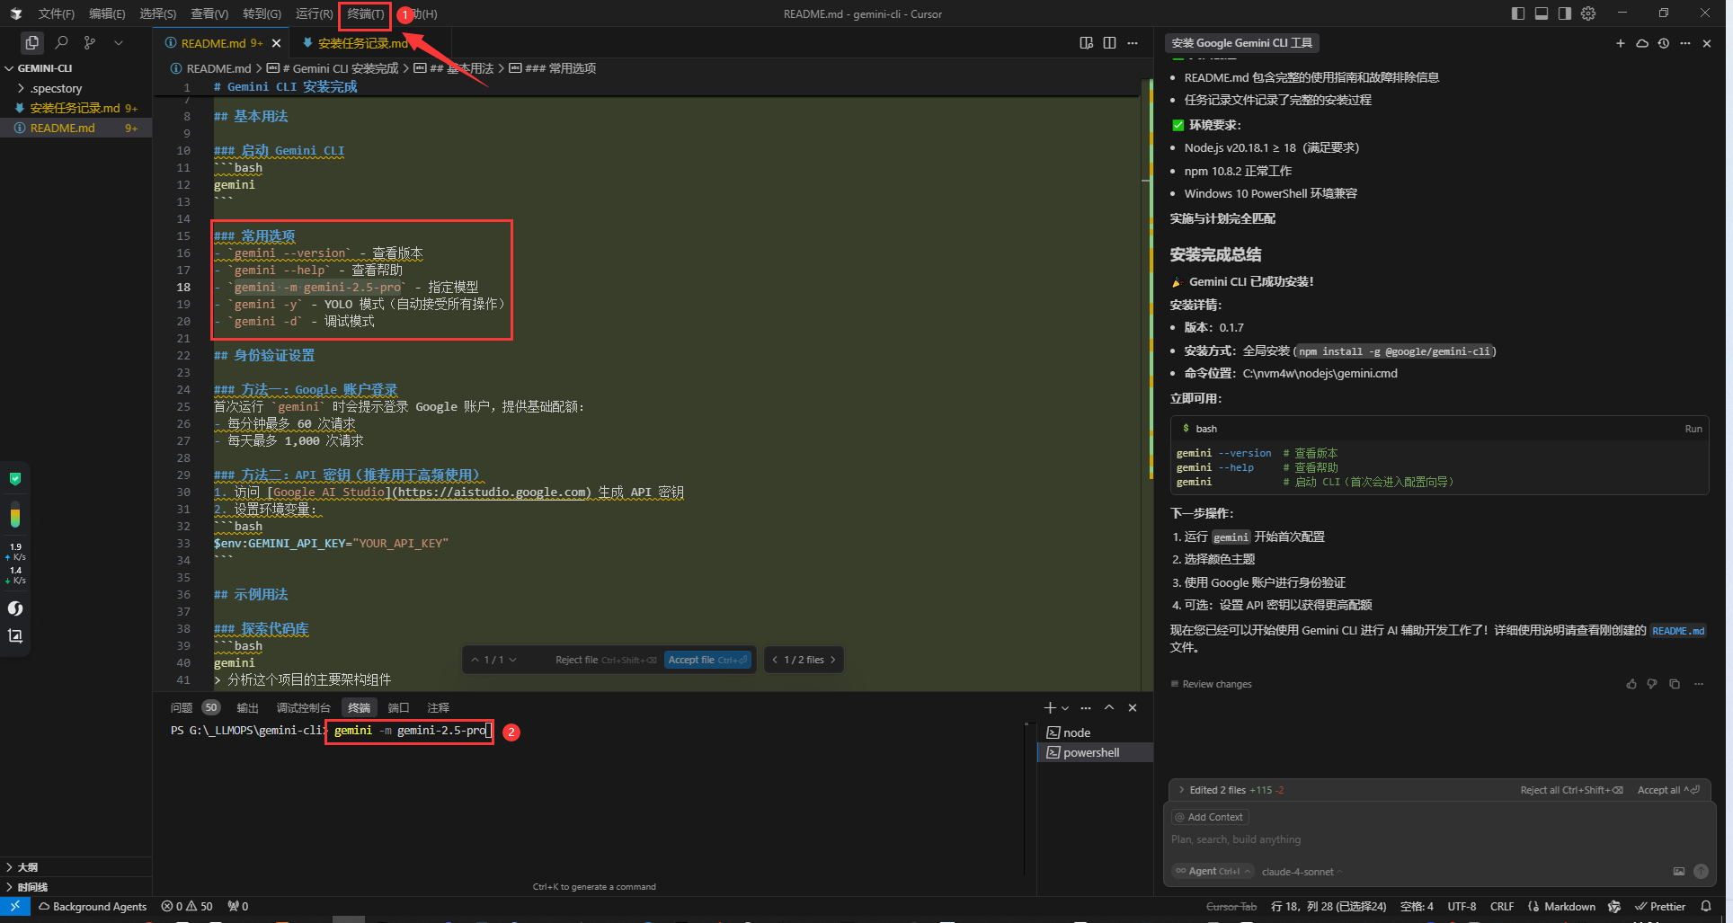This screenshot has height=923, width=1733.
Task: Accept all edited changes
Action: 1668,790
